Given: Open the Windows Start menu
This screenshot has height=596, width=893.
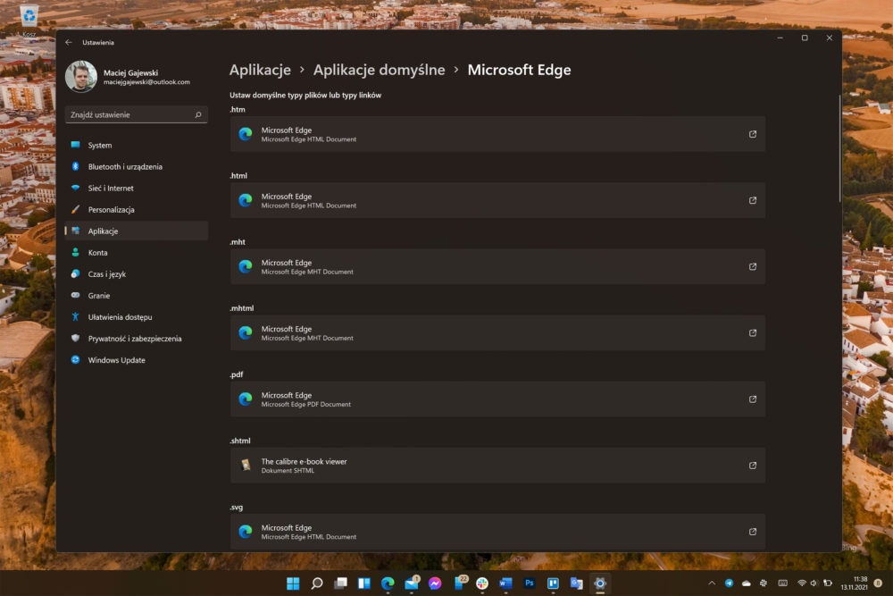Looking at the screenshot, I should coord(293,583).
